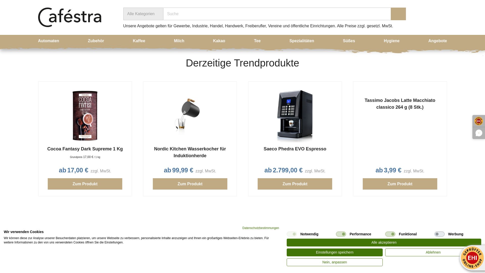Click the Caféstra logo
Screen dimensions: 485x273
click(x=70, y=17)
